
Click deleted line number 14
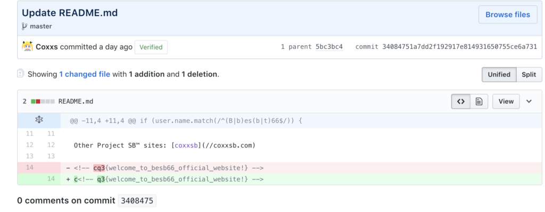pyautogui.click(x=30, y=168)
